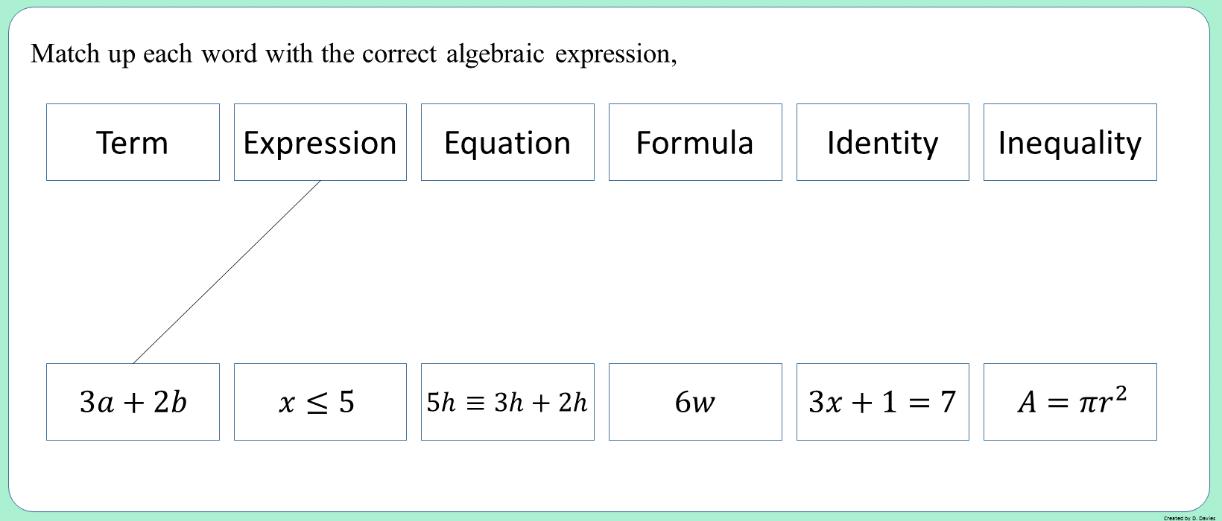Click the Equation word box
This screenshot has height=521, width=1222.
coord(507,142)
